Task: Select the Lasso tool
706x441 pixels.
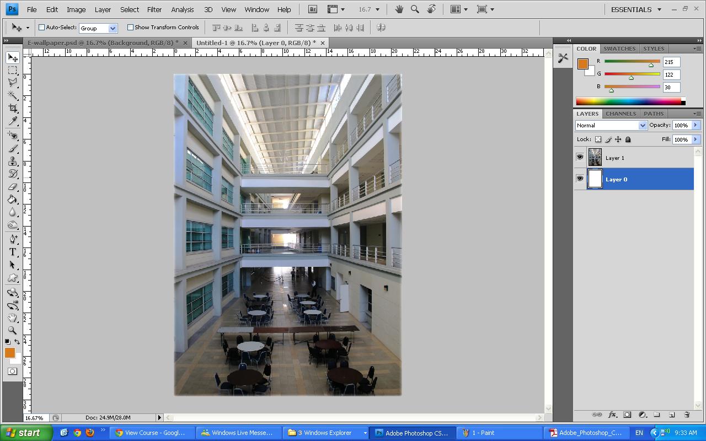Action: click(x=12, y=82)
